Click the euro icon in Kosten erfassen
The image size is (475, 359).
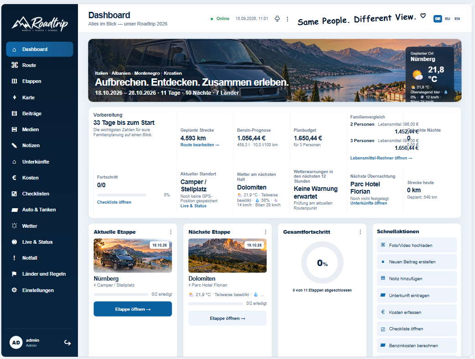[x=383, y=312]
